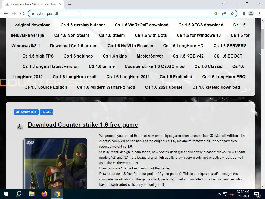
Task: Open the game DVD cover image
Action: [55, 164]
